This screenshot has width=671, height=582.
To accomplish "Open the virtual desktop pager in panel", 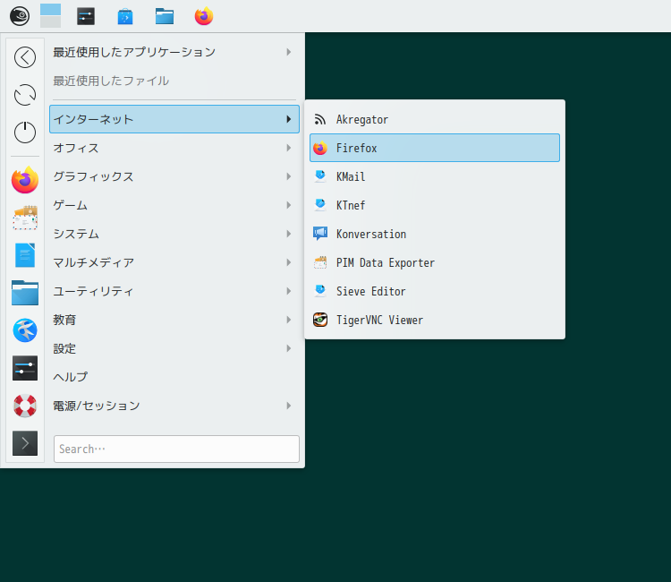I will point(50,16).
